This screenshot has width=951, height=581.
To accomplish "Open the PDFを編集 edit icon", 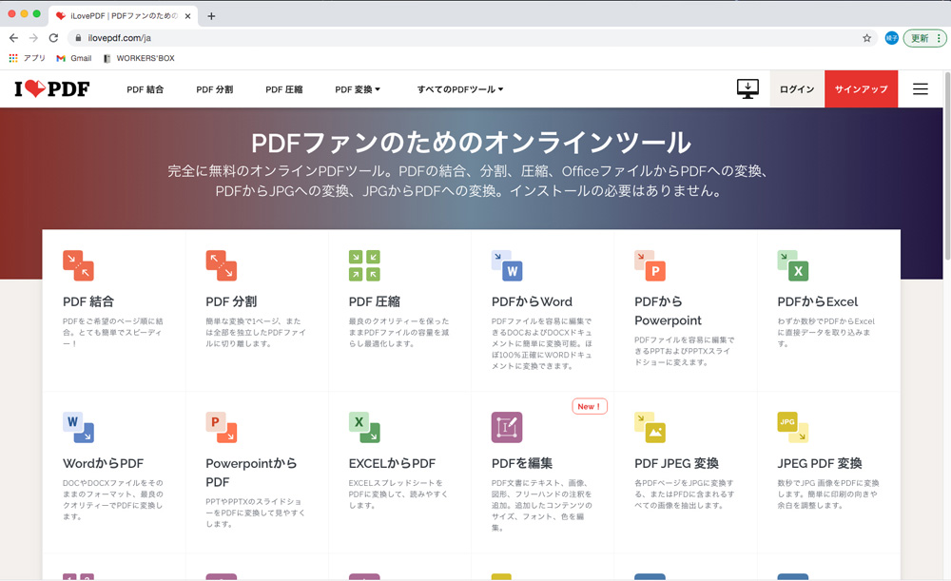I will (x=507, y=427).
